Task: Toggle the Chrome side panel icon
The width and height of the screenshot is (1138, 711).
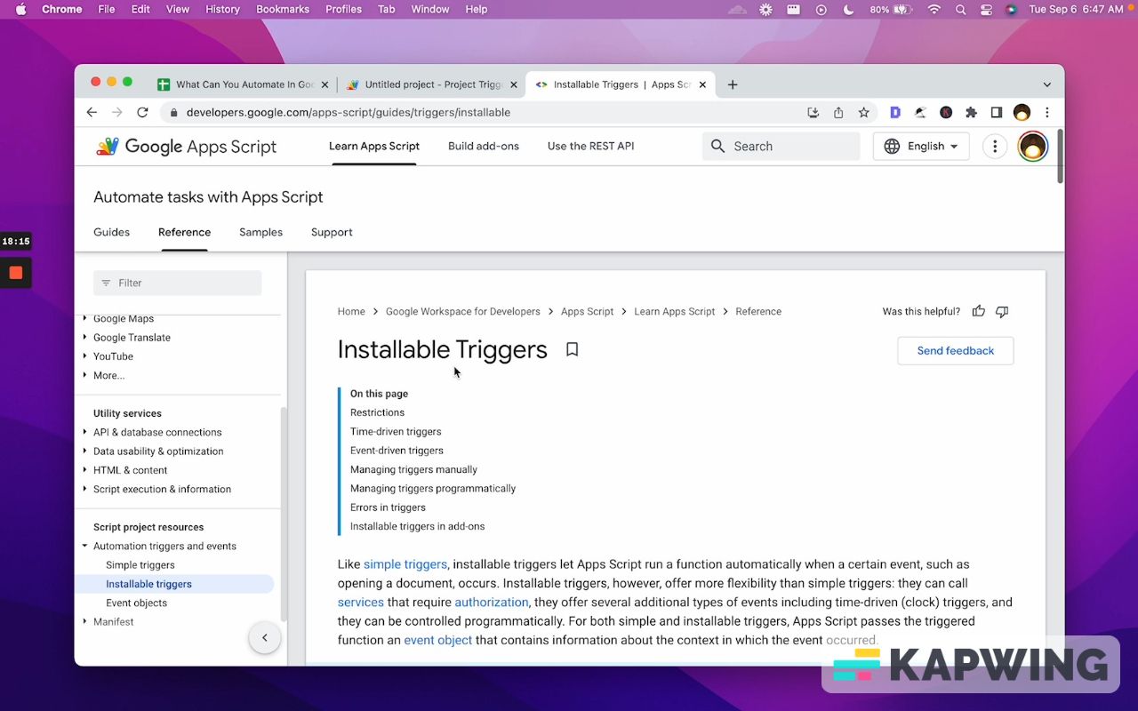Action: 997,112
